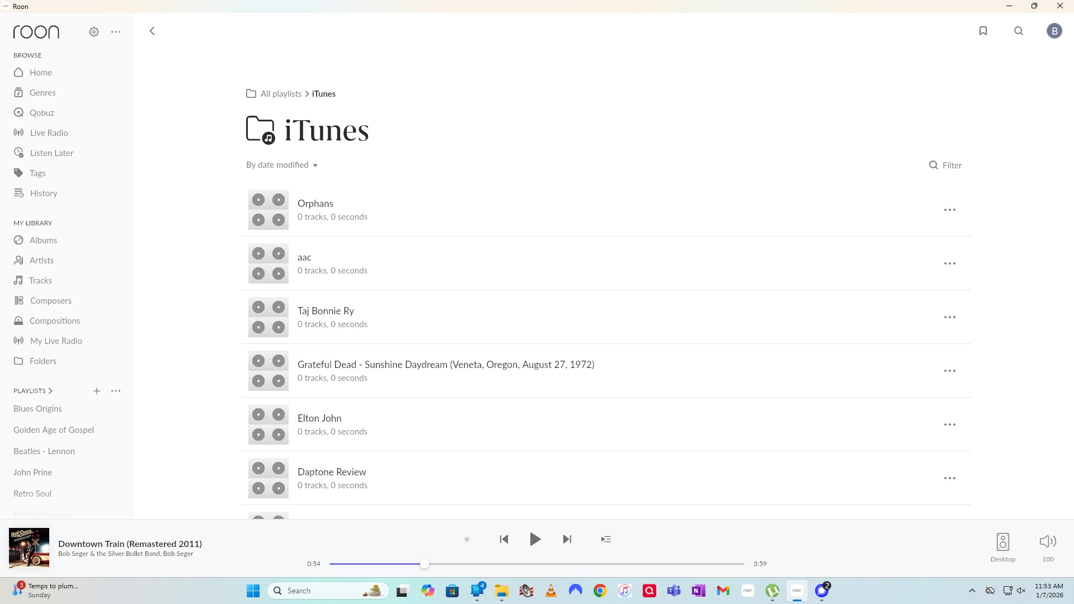
Task: Go to All playlists breadcrumb
Action: click(x=280, y=93)
